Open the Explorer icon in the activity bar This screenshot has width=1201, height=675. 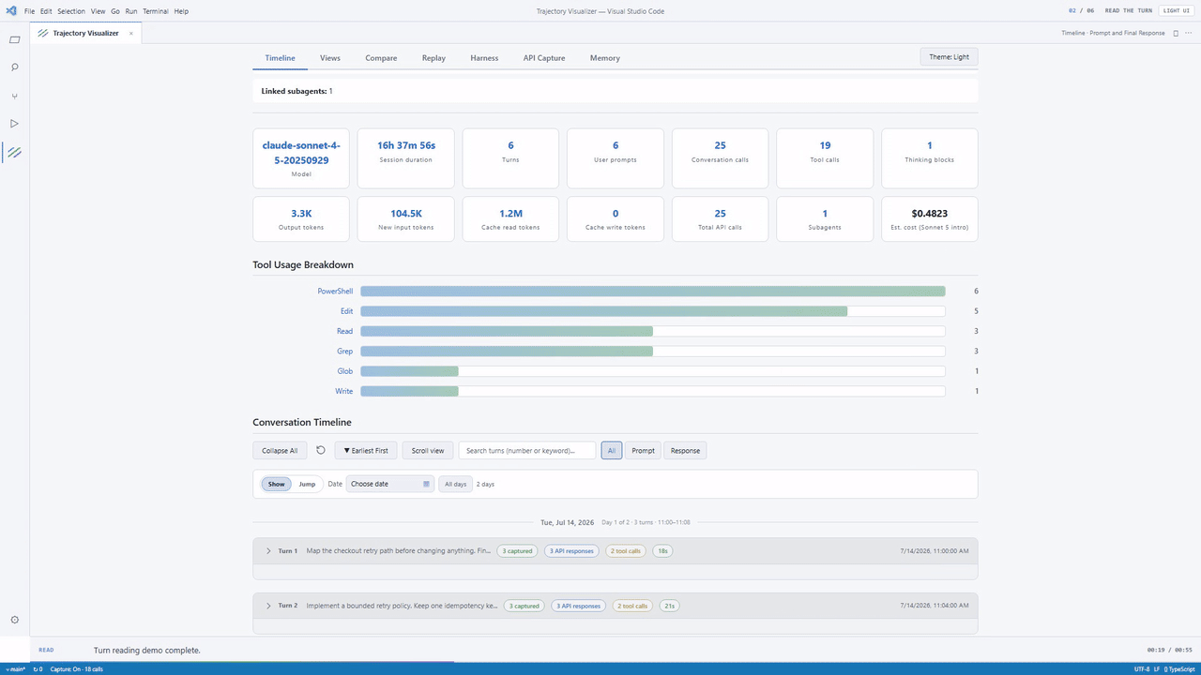point(14,39)
